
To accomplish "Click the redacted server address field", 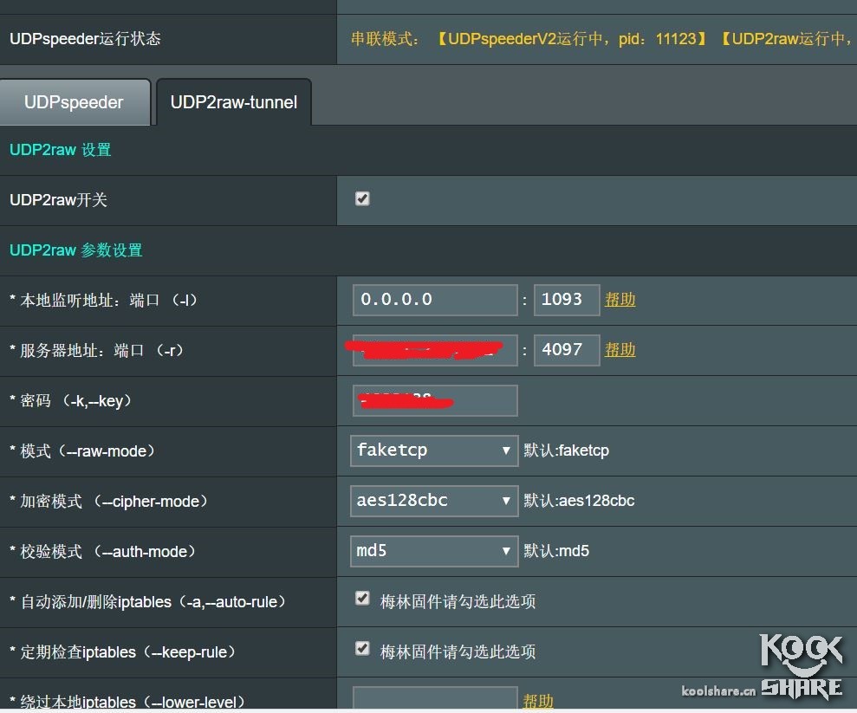I will tap(434, 350).
